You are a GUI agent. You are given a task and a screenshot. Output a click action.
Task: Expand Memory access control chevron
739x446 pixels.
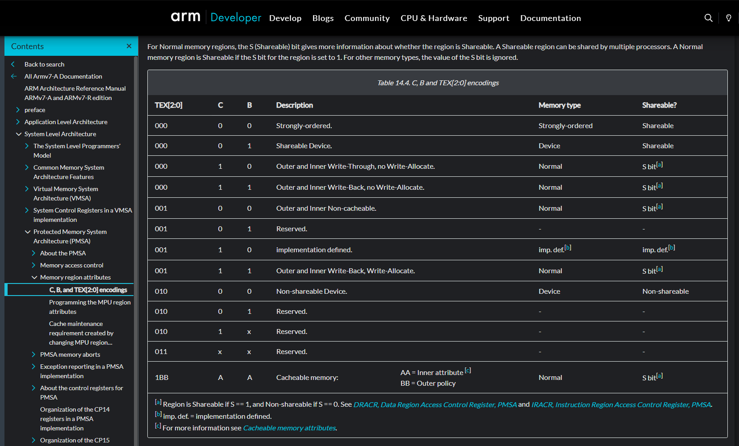click(x=33, y=265)
